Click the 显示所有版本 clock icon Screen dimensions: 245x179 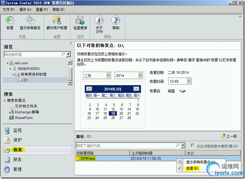pos(30,20)
